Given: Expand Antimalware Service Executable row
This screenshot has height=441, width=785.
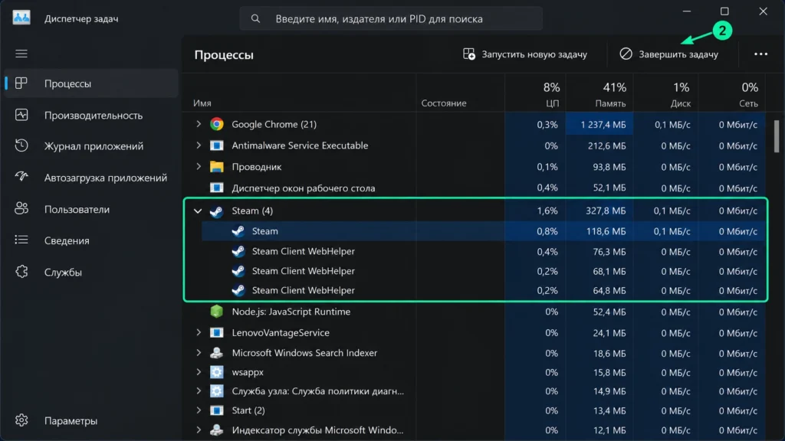Looking at the screenshot, I should [199, 145].
